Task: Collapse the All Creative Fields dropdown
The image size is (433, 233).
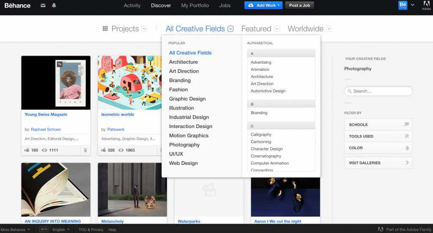Action: pos(230,29)
